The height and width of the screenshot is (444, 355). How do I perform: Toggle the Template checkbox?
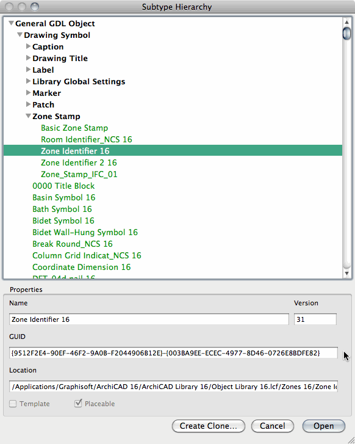pyautogui.click(x=13, y=404)
